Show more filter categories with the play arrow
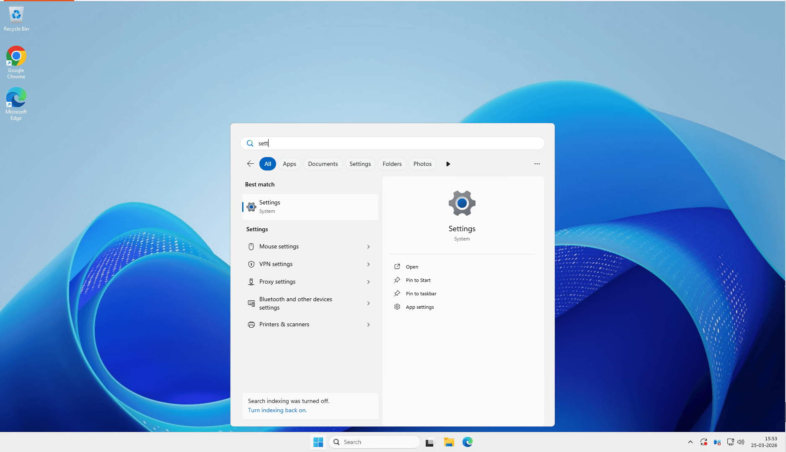 [448, 164]
